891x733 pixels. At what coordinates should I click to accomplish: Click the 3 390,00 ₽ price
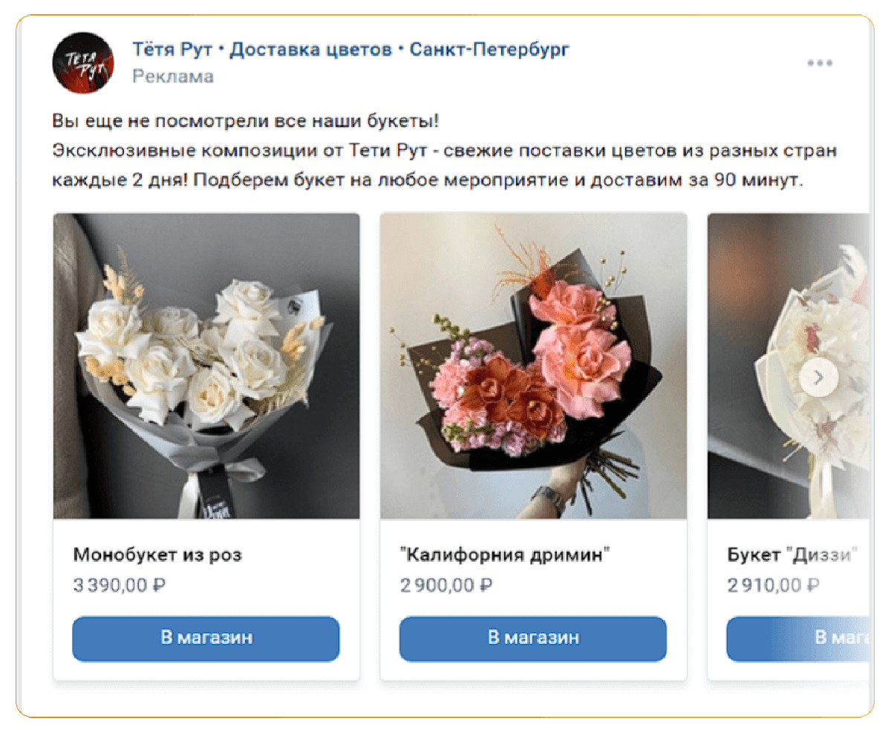[x=119, y=585]
